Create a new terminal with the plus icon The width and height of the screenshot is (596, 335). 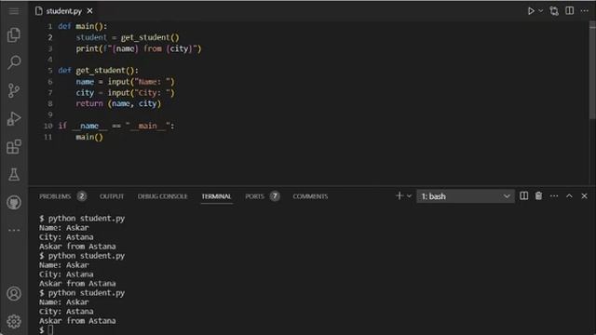(x=400, y=196)
